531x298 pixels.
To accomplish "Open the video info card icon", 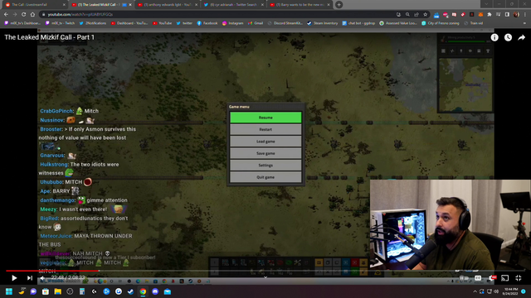I will tap(494, 37).
